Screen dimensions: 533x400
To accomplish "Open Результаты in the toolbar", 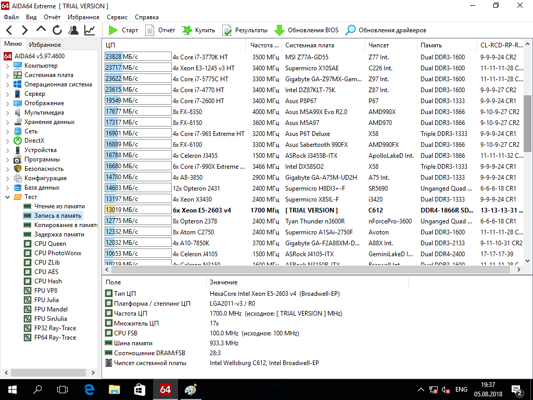I will pyautogui.click(x=245, y=30).
